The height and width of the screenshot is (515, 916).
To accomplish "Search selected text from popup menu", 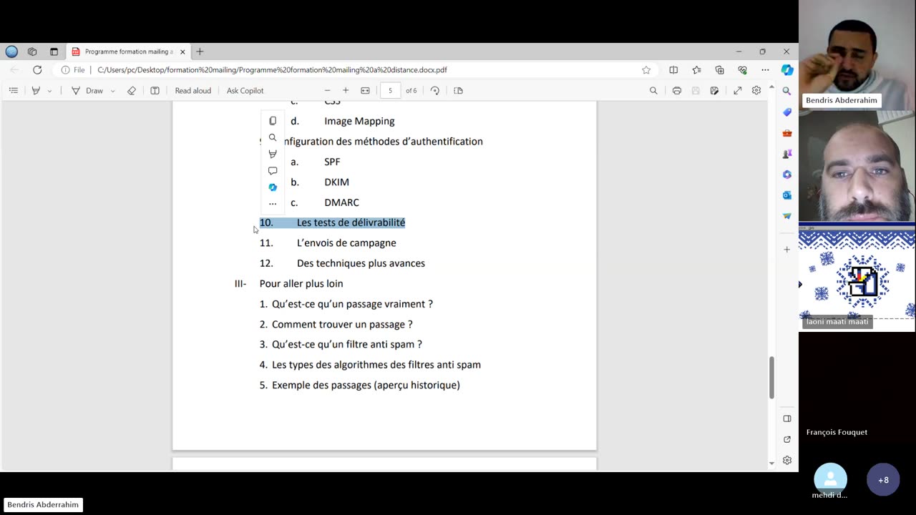I will tap(273, 137).
